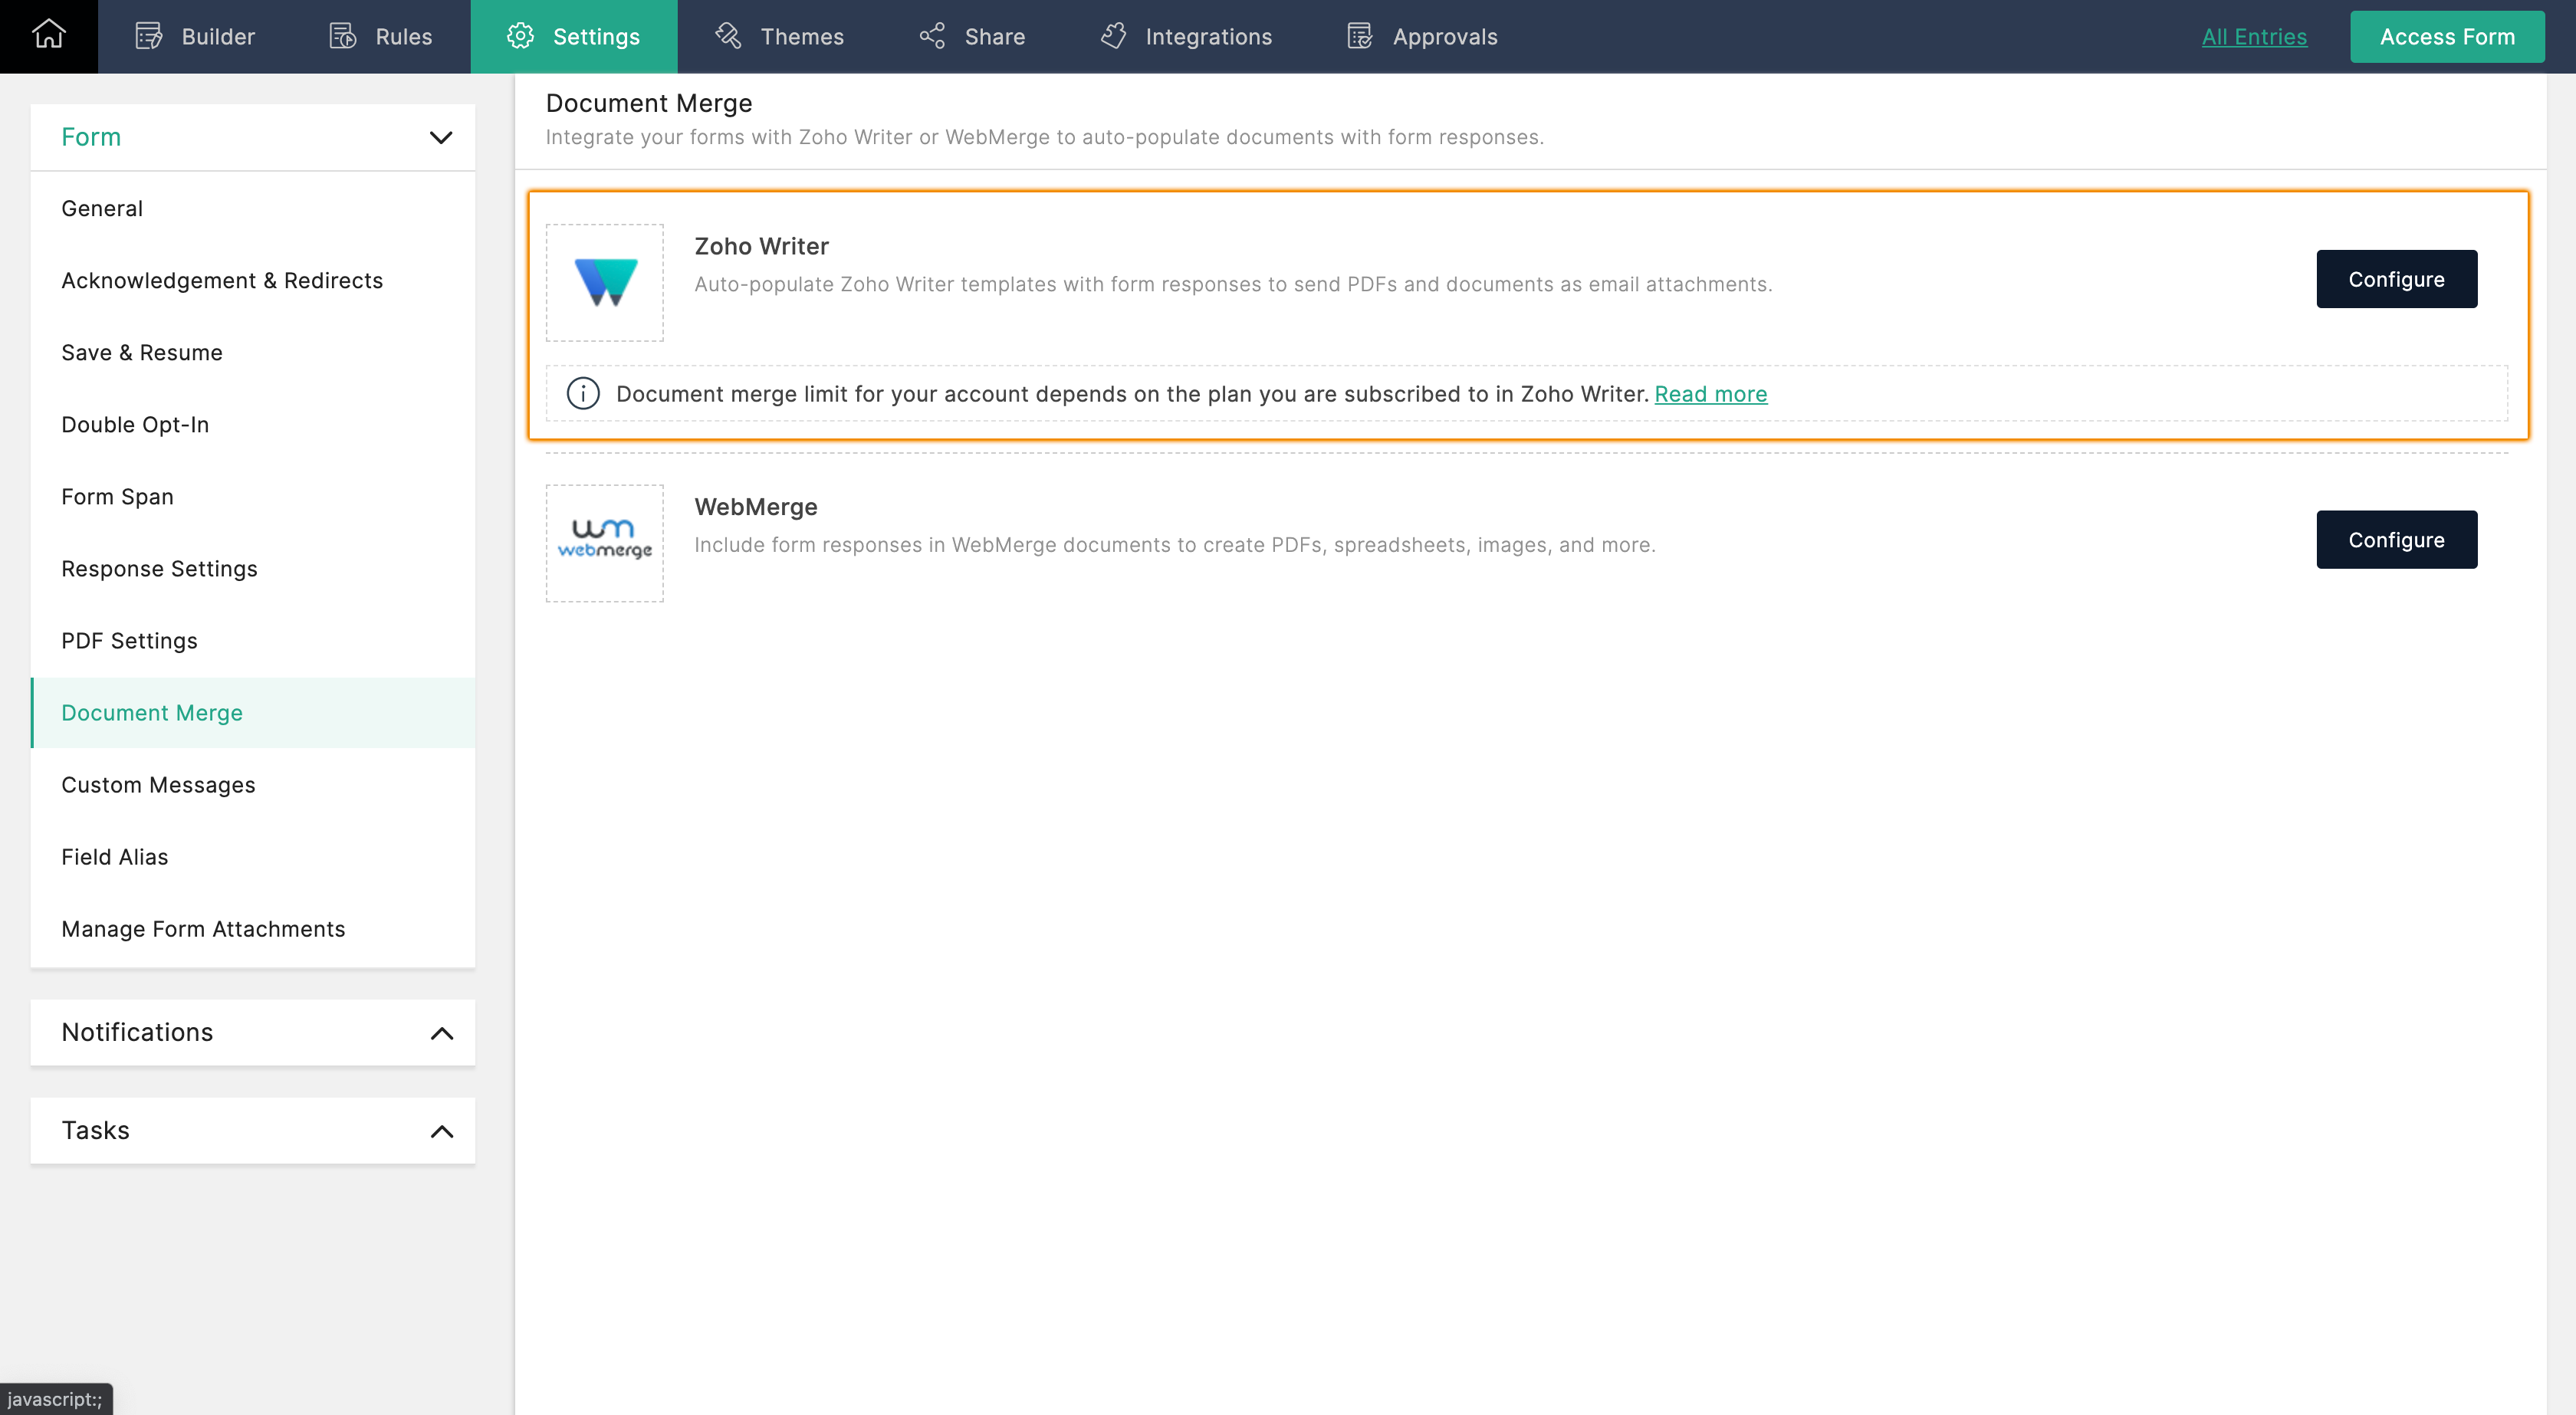Open Custom Messages

click(252, 784)
